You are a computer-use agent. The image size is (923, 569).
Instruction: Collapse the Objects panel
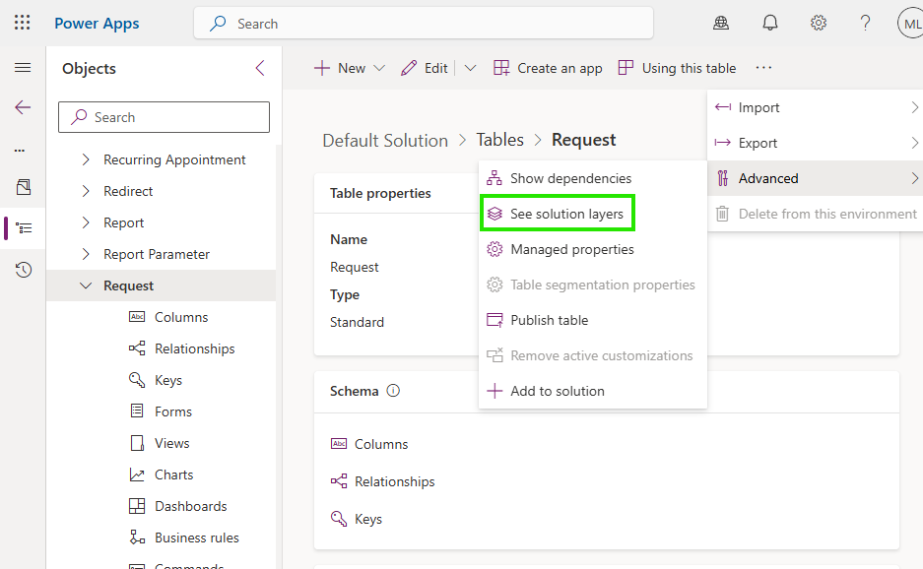pyautogui.click(x=260, y=68)
